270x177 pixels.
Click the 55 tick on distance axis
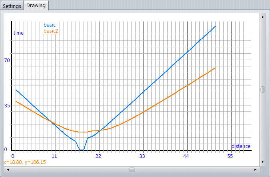pos(230,156)
